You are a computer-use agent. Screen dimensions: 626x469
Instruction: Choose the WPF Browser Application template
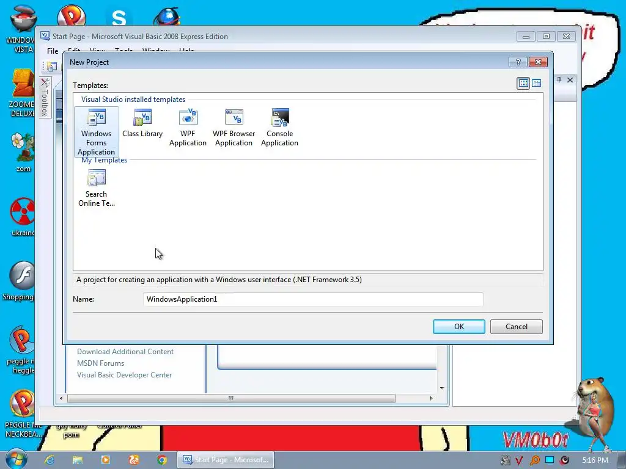[234, 128]
